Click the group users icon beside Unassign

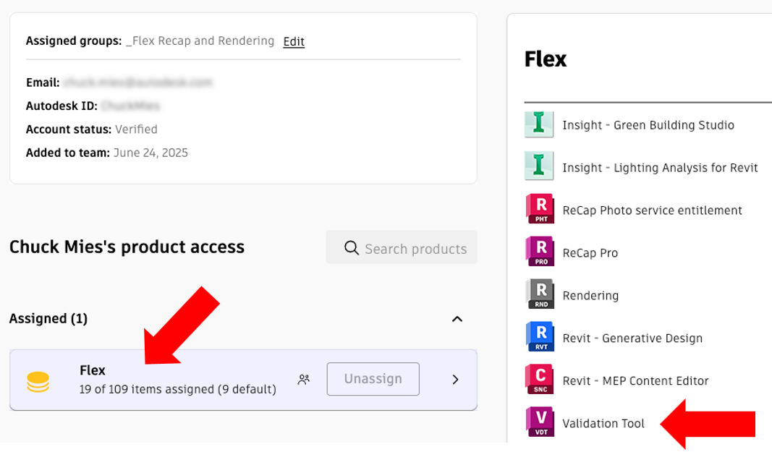304,379
